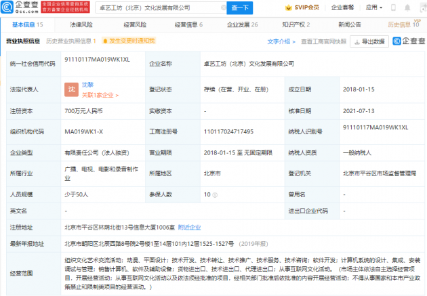Open the mobile phone icon in header
The width and height of the screenshot is (427, 296).
coord(393,7)
